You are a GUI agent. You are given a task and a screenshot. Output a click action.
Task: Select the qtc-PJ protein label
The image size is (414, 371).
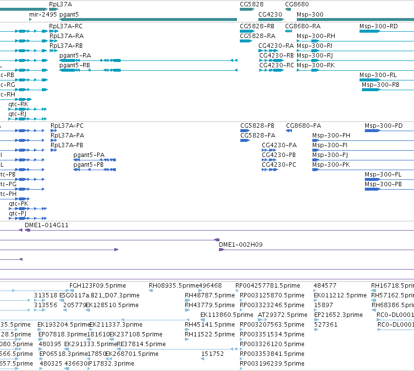pos(18,214)
